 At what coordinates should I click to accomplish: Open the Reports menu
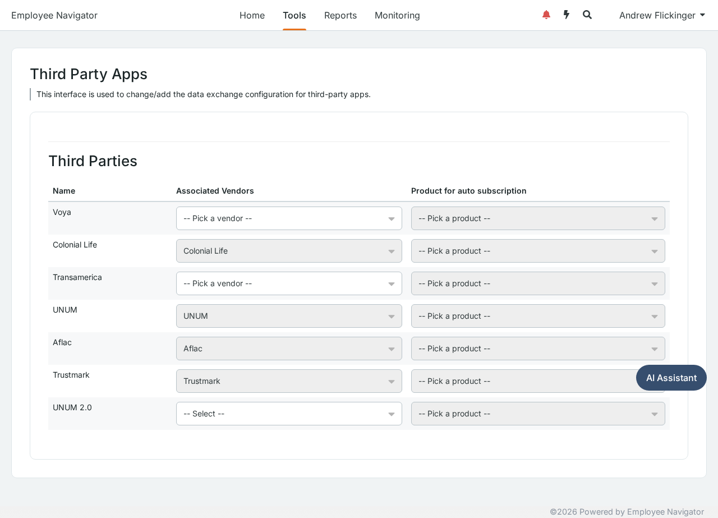pyautogui.click(x=340, y=15)
